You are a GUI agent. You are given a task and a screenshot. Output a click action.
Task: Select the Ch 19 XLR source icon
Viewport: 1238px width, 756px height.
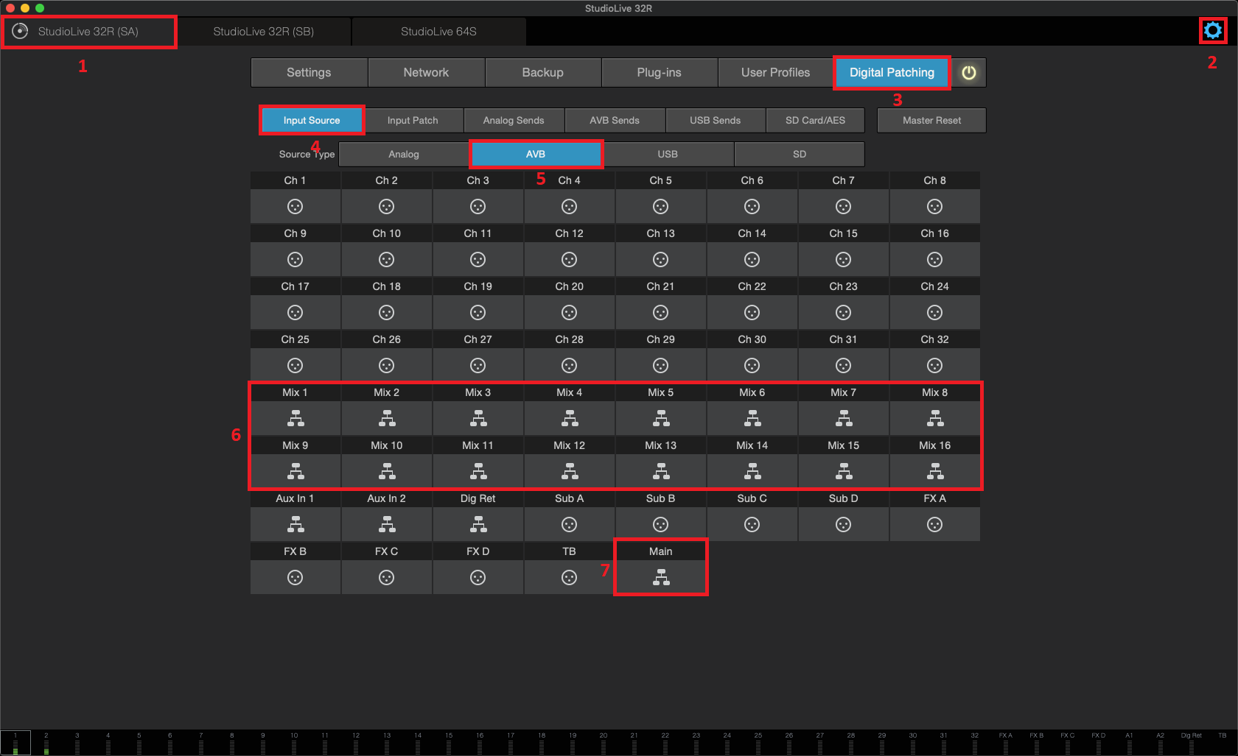coord(478,313)
